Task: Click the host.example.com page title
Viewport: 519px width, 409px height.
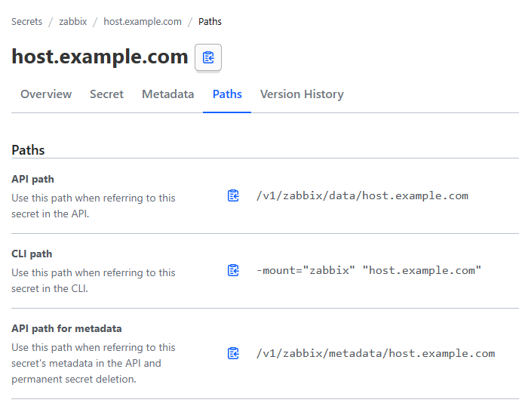Action: [100, 57]
